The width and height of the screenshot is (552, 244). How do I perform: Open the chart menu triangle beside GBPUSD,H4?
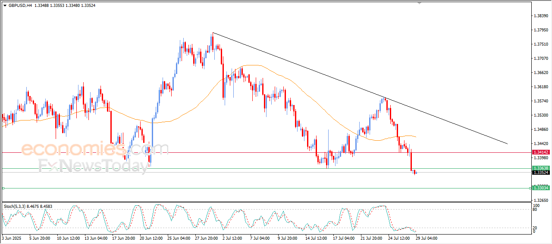[x=5, y=6]
